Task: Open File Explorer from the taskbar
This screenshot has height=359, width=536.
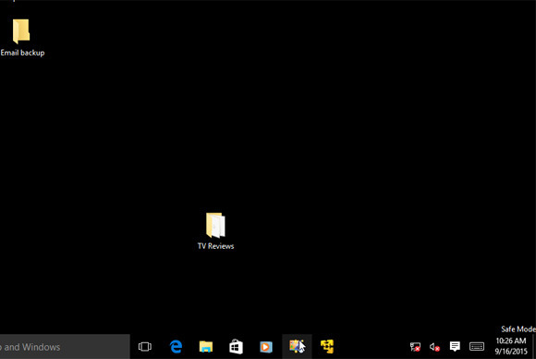Action: click(x=206, y=347)
